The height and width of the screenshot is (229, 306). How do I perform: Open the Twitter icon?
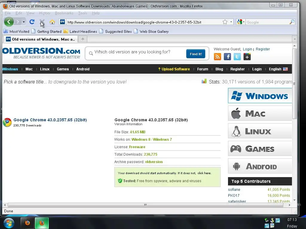[237, 57]
